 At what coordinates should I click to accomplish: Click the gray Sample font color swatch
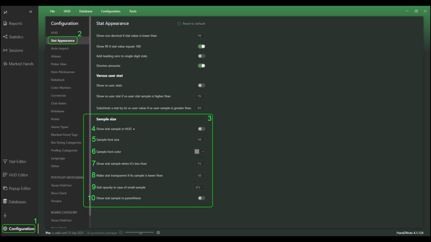tap(197, 152)
